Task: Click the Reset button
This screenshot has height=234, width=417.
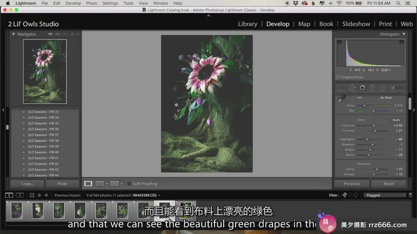Action: click(389, 184)
